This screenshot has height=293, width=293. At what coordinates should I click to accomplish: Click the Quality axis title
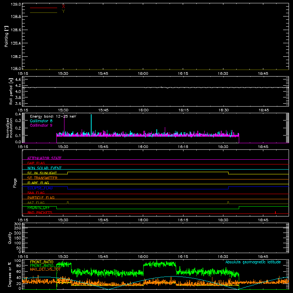point(10,238)
